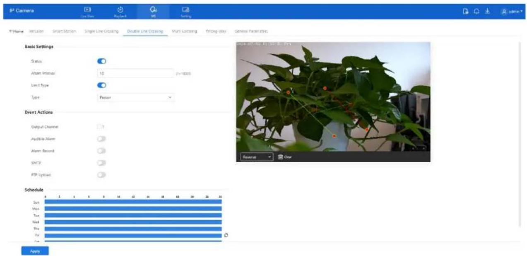Click the trash icon beside Clear
Viewport: 527px width, 256px height.
[x=281, y=157]
